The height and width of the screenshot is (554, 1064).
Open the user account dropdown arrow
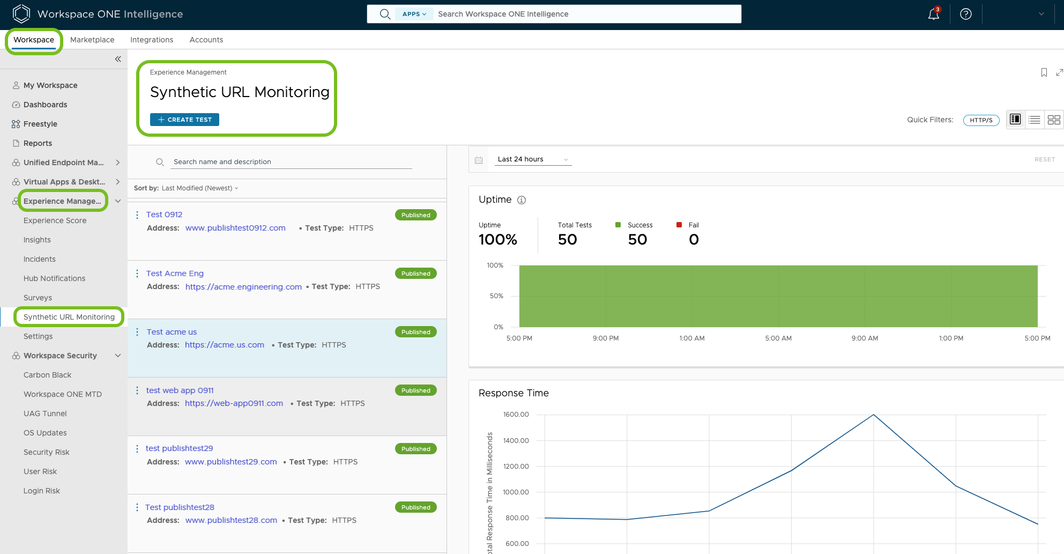click(x=1041, y=14)
